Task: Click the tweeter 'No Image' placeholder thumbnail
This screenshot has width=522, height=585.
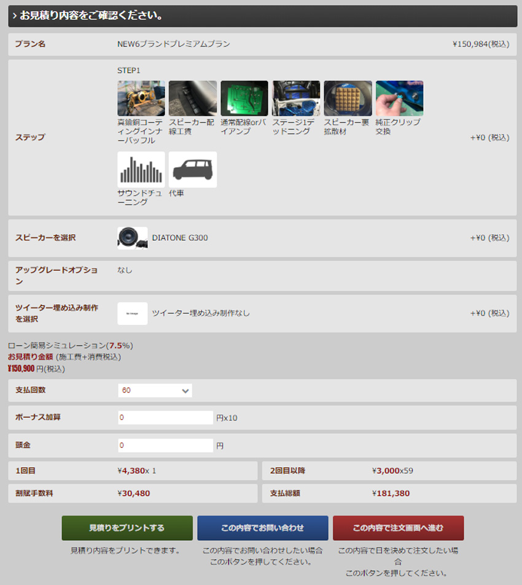Action: pos(132,313)
